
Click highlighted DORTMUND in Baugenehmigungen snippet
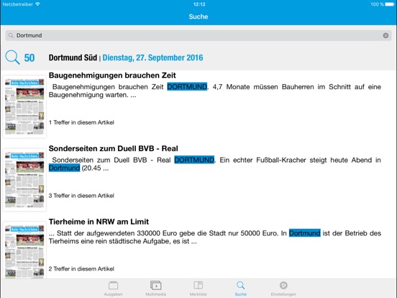pyautogui.click(x=187, y=86)
